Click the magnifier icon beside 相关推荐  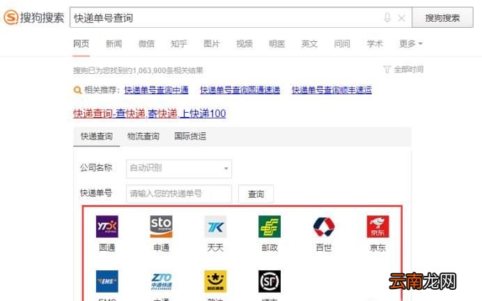click(x=77, y=90)
